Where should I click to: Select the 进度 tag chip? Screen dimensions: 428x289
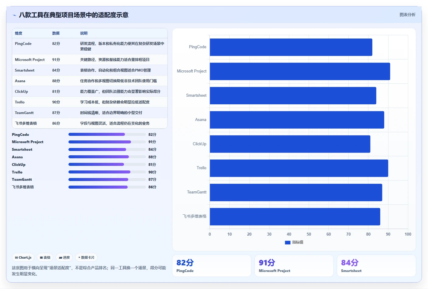tap(64, 257)
